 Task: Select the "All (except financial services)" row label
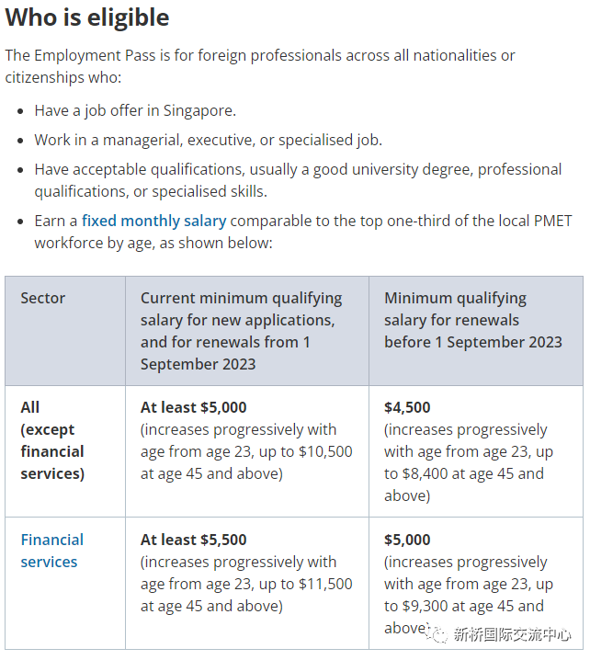52,440
